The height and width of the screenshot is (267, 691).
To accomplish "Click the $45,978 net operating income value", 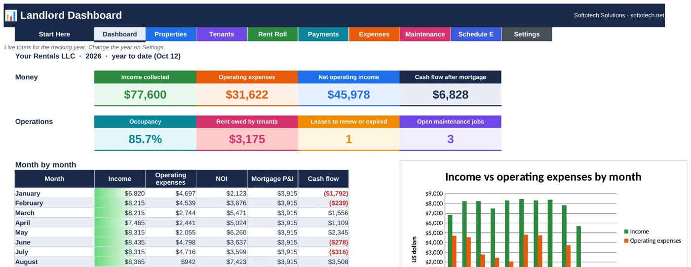I will point(348,95).
